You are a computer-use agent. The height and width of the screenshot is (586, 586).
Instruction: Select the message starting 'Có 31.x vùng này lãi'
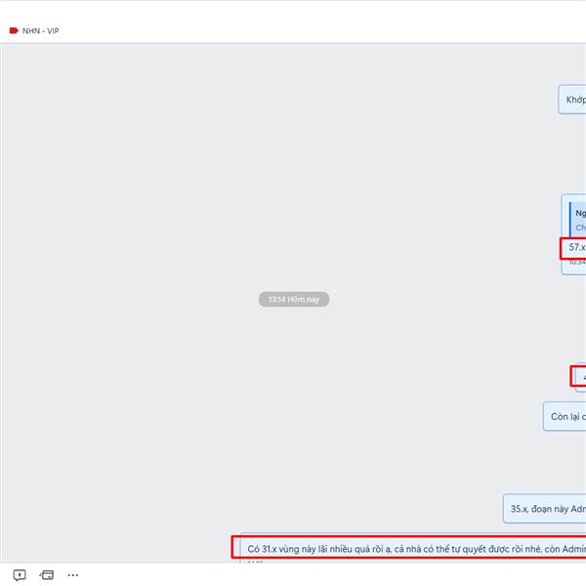(x=413, y=548)
